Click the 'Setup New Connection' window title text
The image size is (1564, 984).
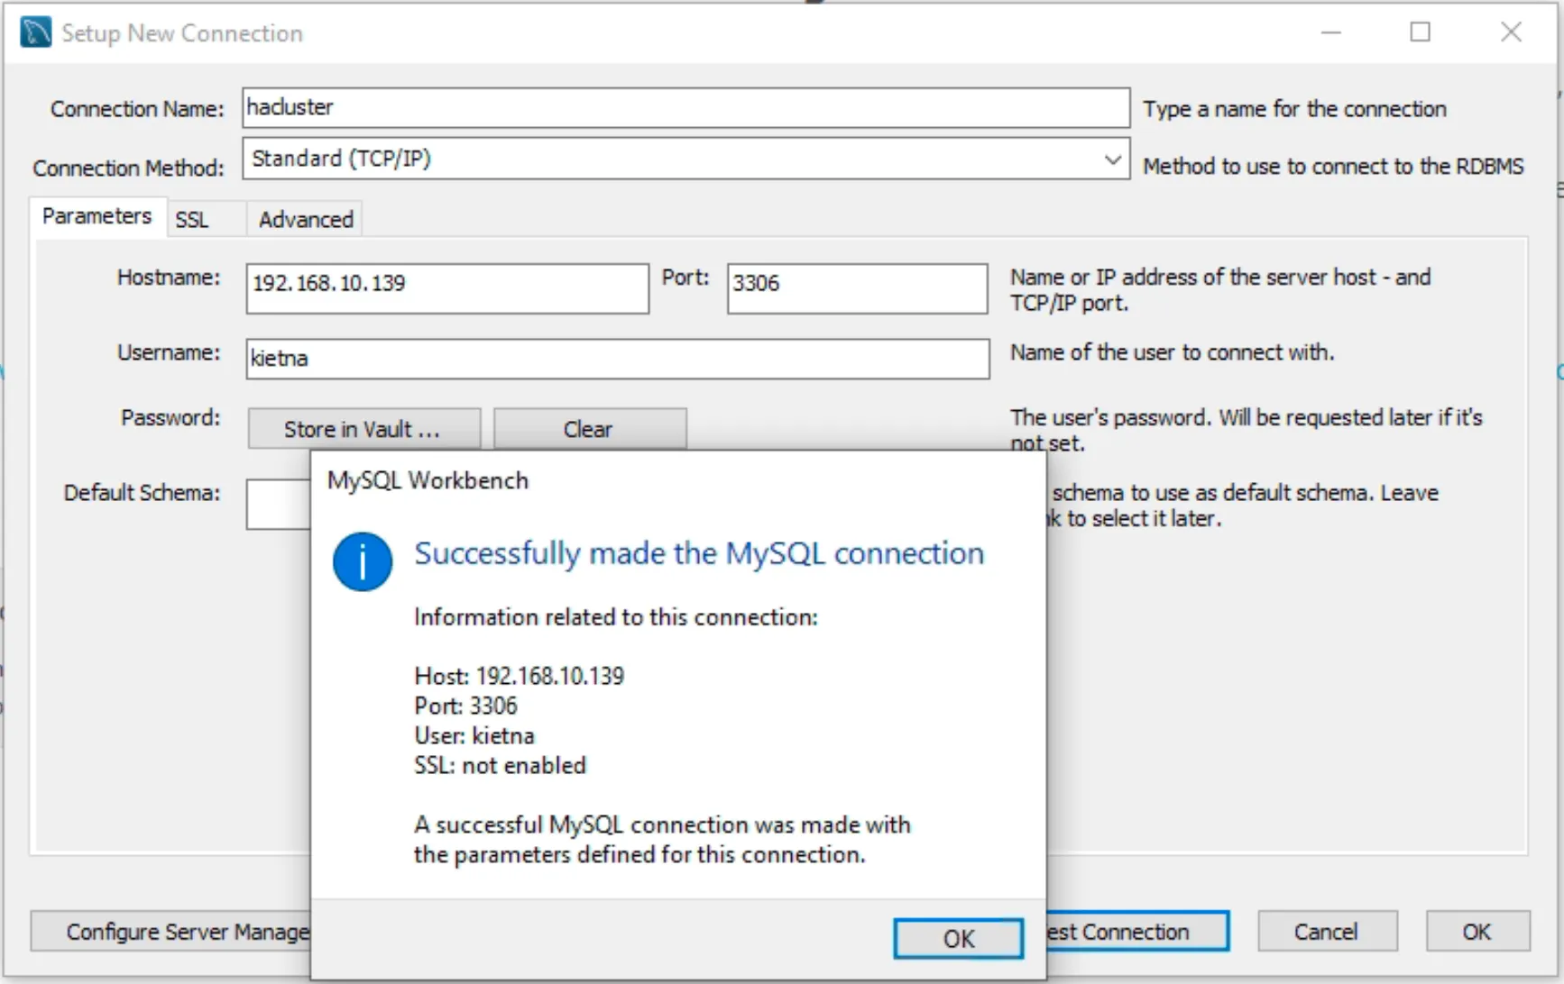[182, 33]
